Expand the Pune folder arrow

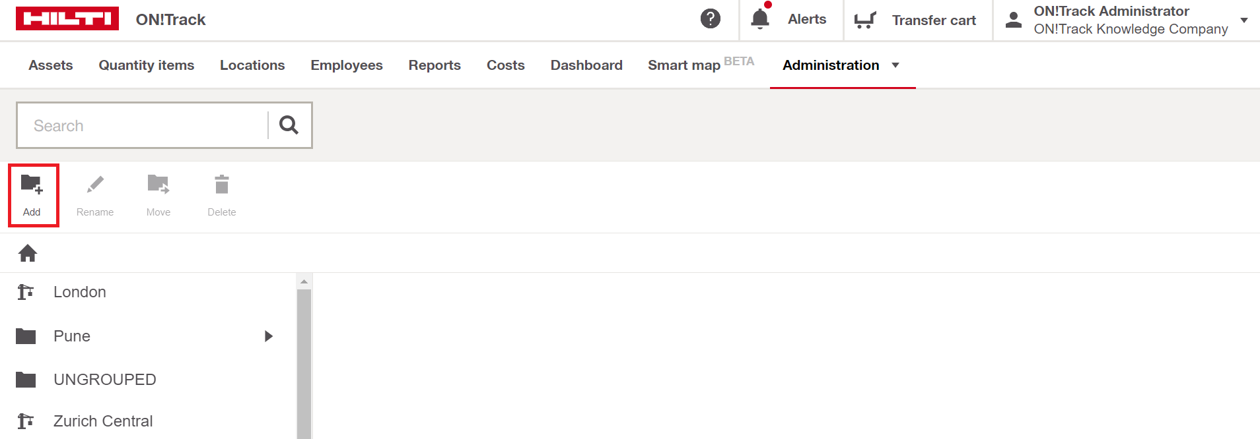pyautogui.click(x=269, y=336)
